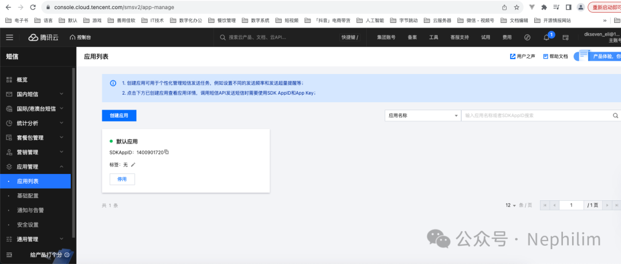Open the 默认应用 card title

126,142
